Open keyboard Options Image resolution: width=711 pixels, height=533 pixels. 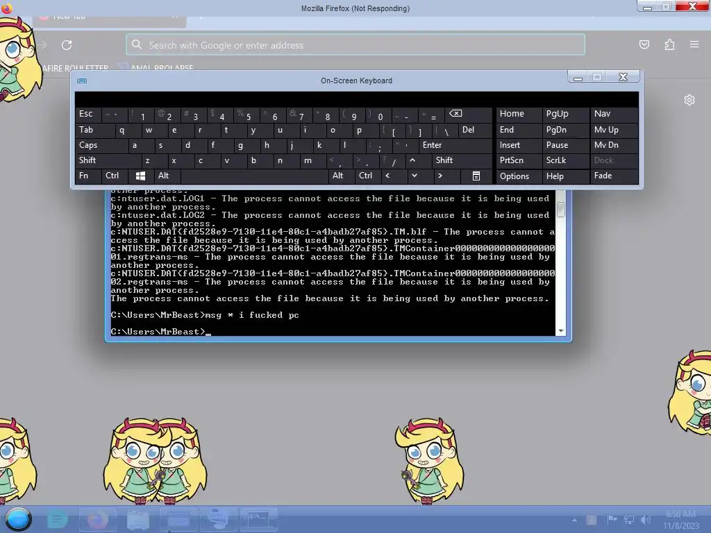click(519, 176)
